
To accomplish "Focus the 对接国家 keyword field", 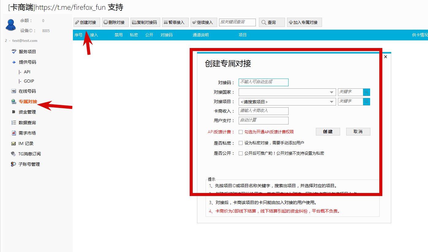I will [x=350, y=92].
